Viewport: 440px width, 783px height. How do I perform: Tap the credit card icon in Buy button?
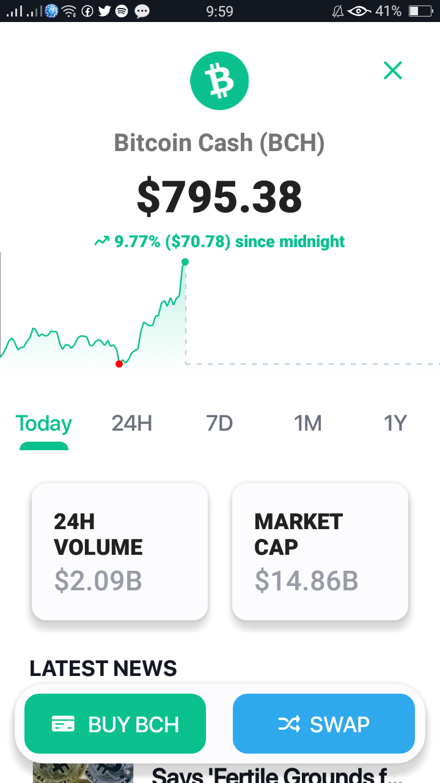tap(64, 724)
